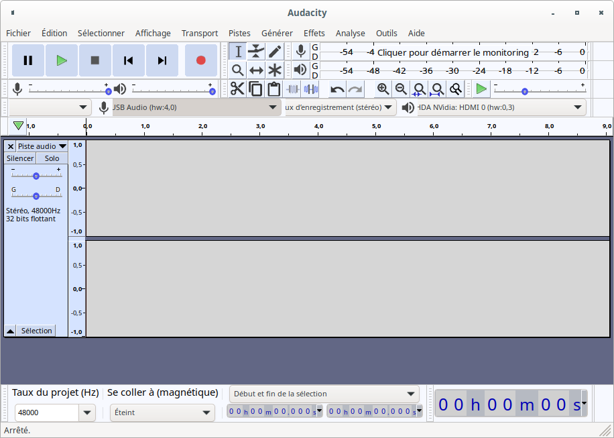Click the Copy icon in edit toolbar
The width and height of the screenshot is (614, 438).
click(255, 89)
